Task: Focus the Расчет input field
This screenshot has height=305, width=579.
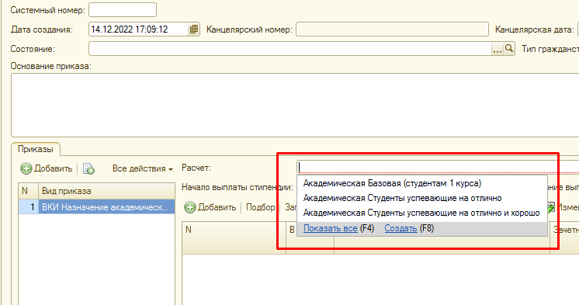Action: (x=438, y=168)
